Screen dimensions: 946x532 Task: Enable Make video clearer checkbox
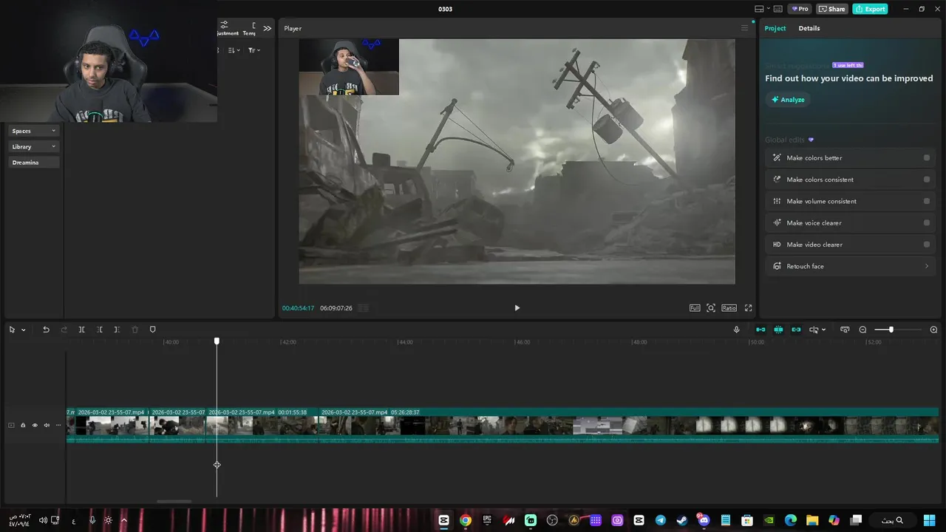[927, 245]
